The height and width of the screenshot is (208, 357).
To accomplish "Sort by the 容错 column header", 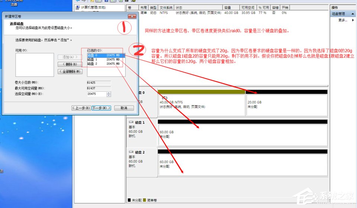I will click(x=275, y=7).
